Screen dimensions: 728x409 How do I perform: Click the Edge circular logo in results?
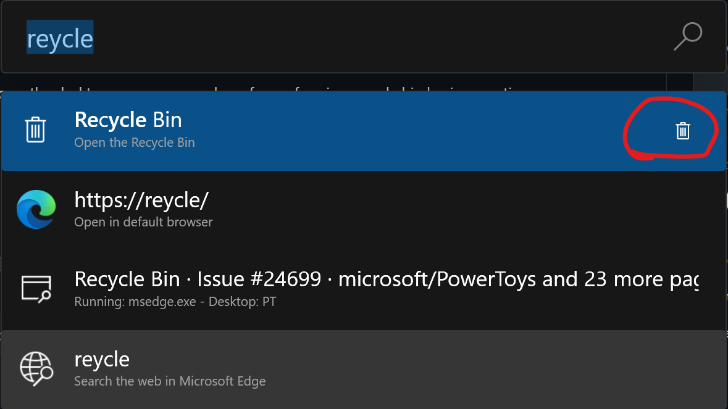tap(36, 209)
